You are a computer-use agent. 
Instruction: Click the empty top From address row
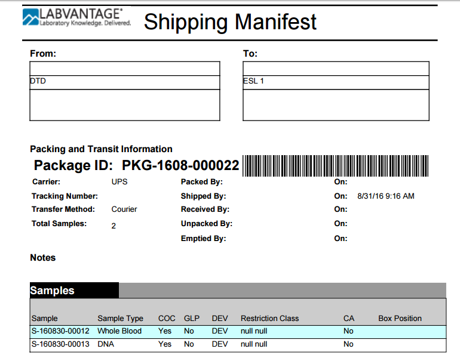[x=125, y=69]
